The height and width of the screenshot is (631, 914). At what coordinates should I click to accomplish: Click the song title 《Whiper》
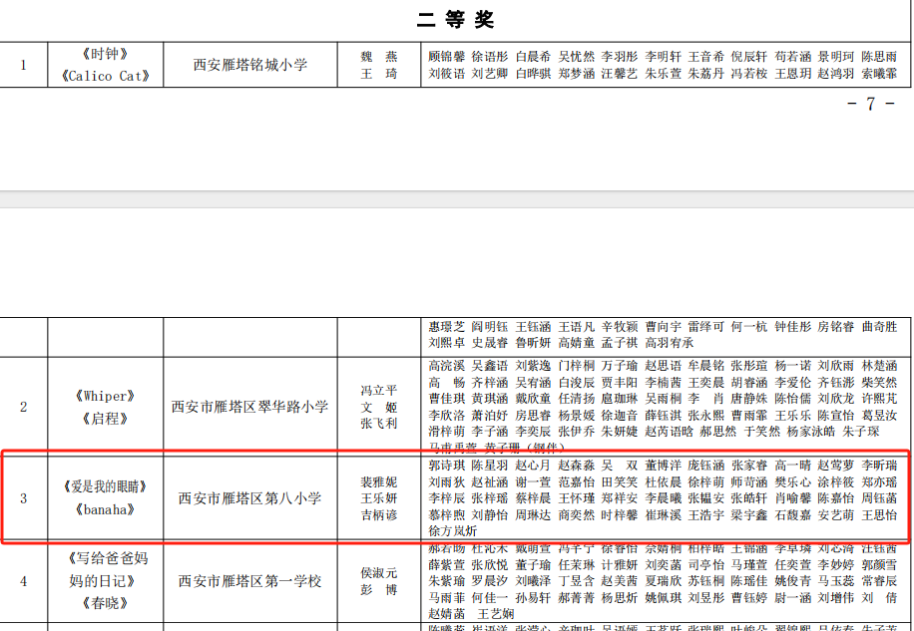[x=105, y=397]
